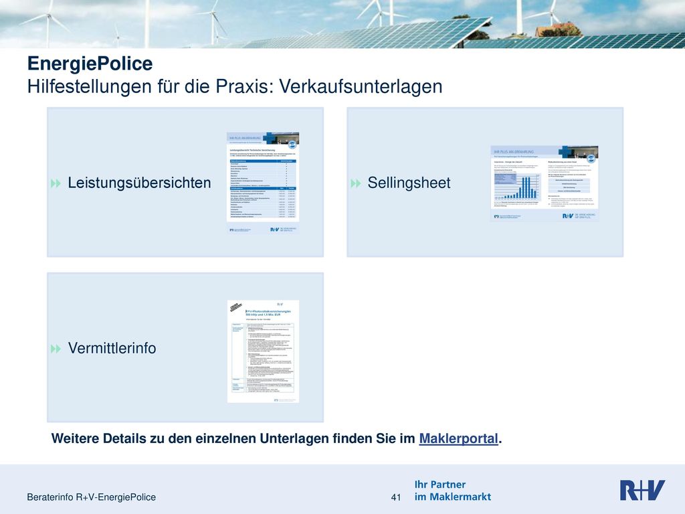This screenshot has width=685, height=514.
Task: Click the Sellingsheet document thumbnail
Action: (545, 183)
